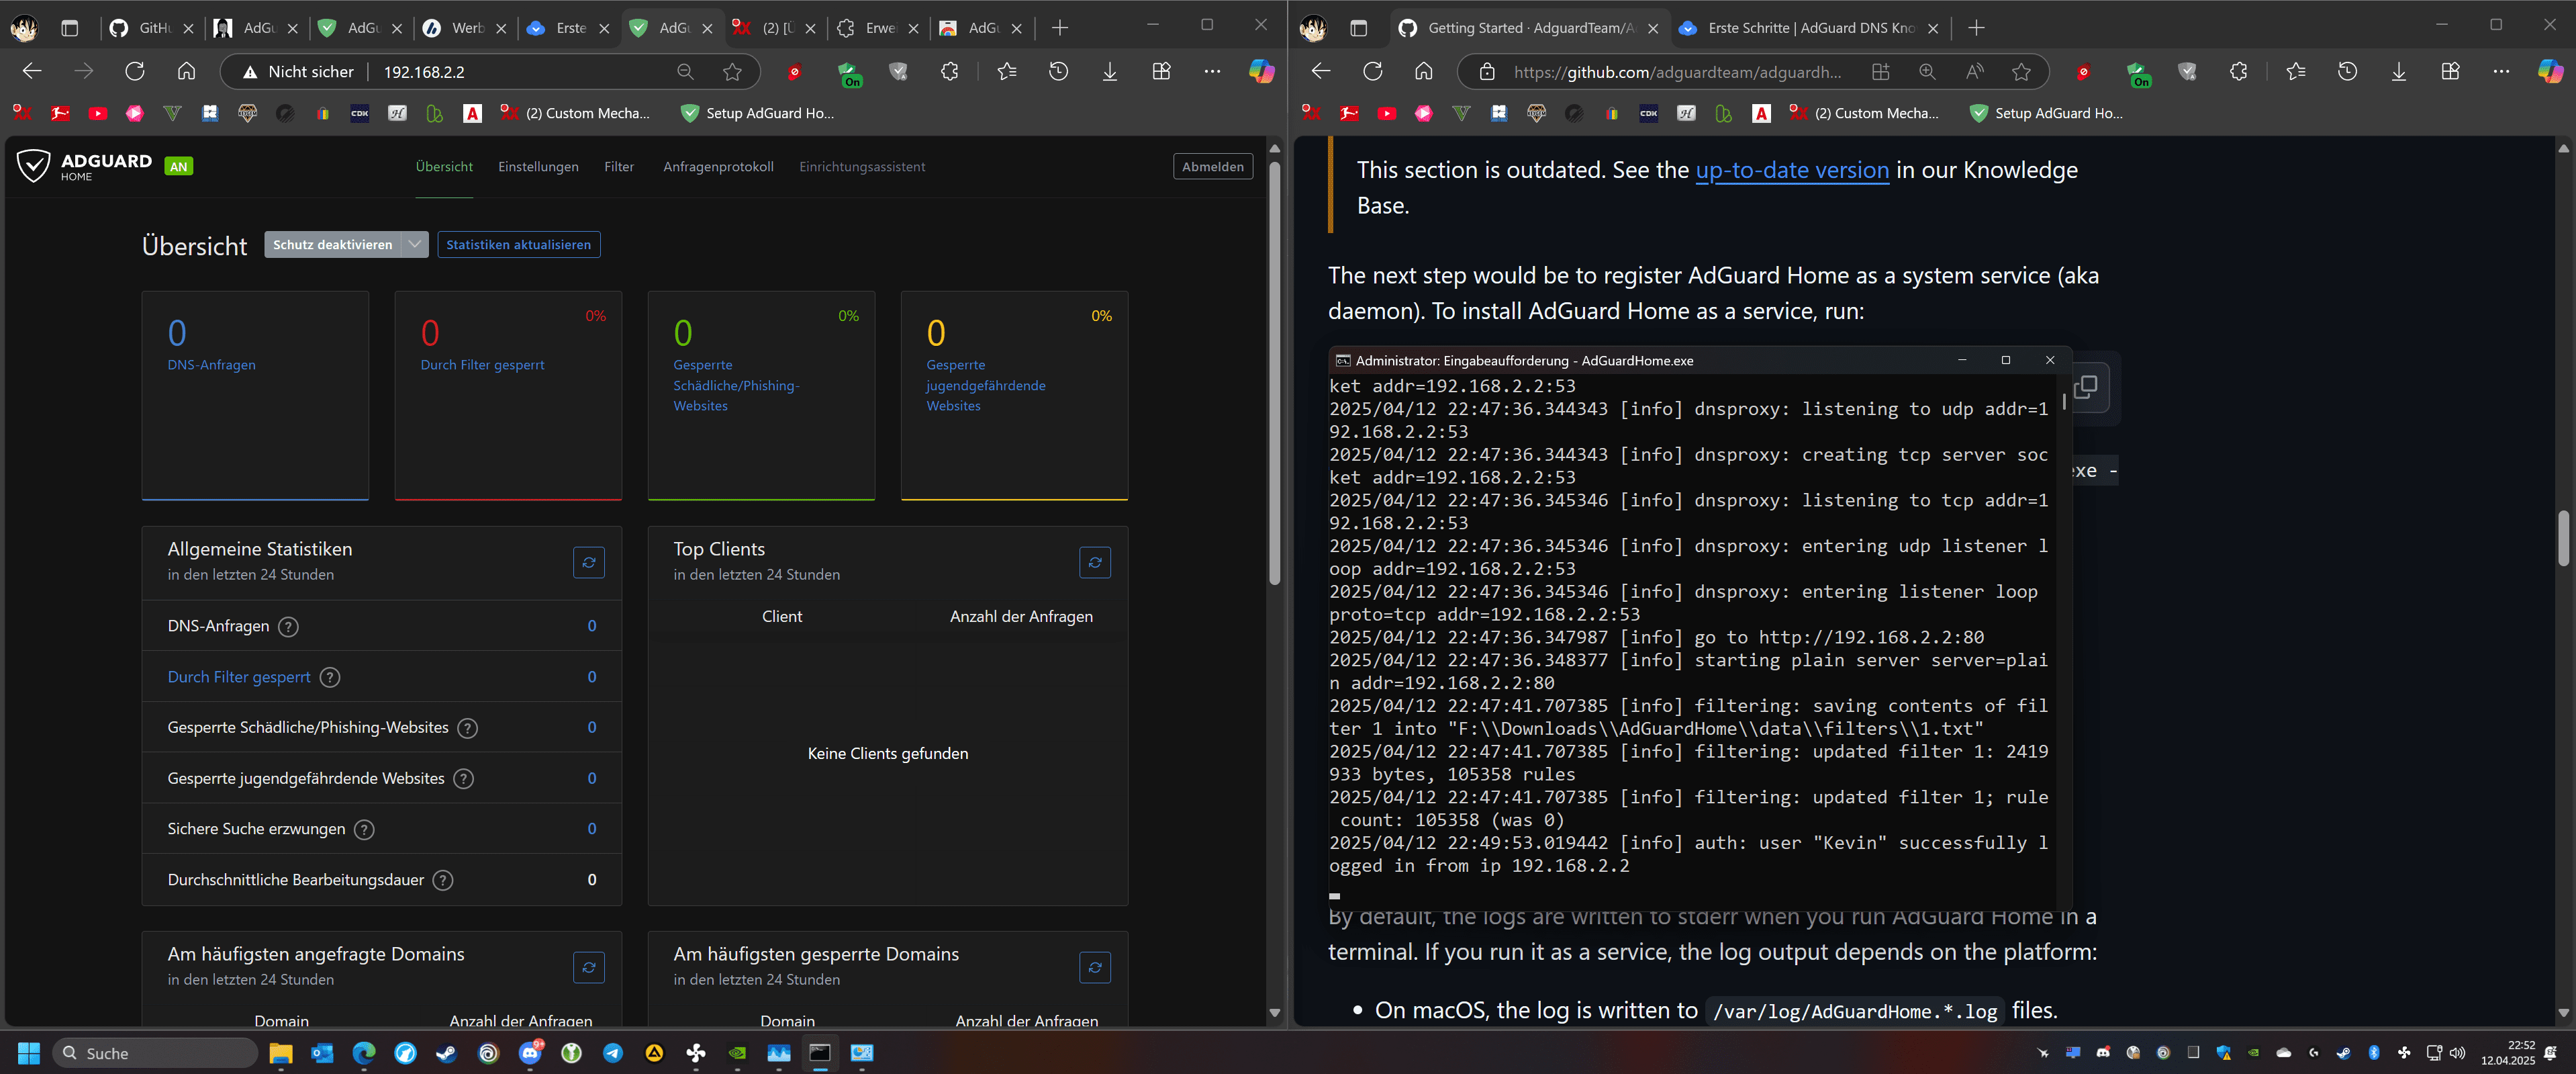Screen dimensions: 2576x1074
Task: Open settings and more menu in right browser
Action: (x=2501, y=71)
